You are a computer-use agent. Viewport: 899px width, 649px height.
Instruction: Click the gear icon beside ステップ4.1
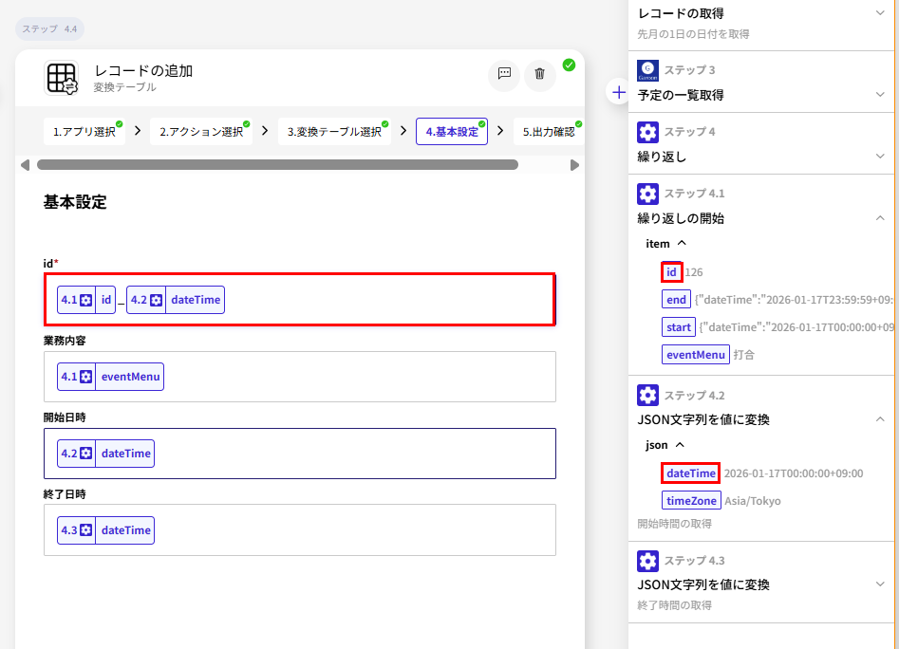click(x=646, y=193)
